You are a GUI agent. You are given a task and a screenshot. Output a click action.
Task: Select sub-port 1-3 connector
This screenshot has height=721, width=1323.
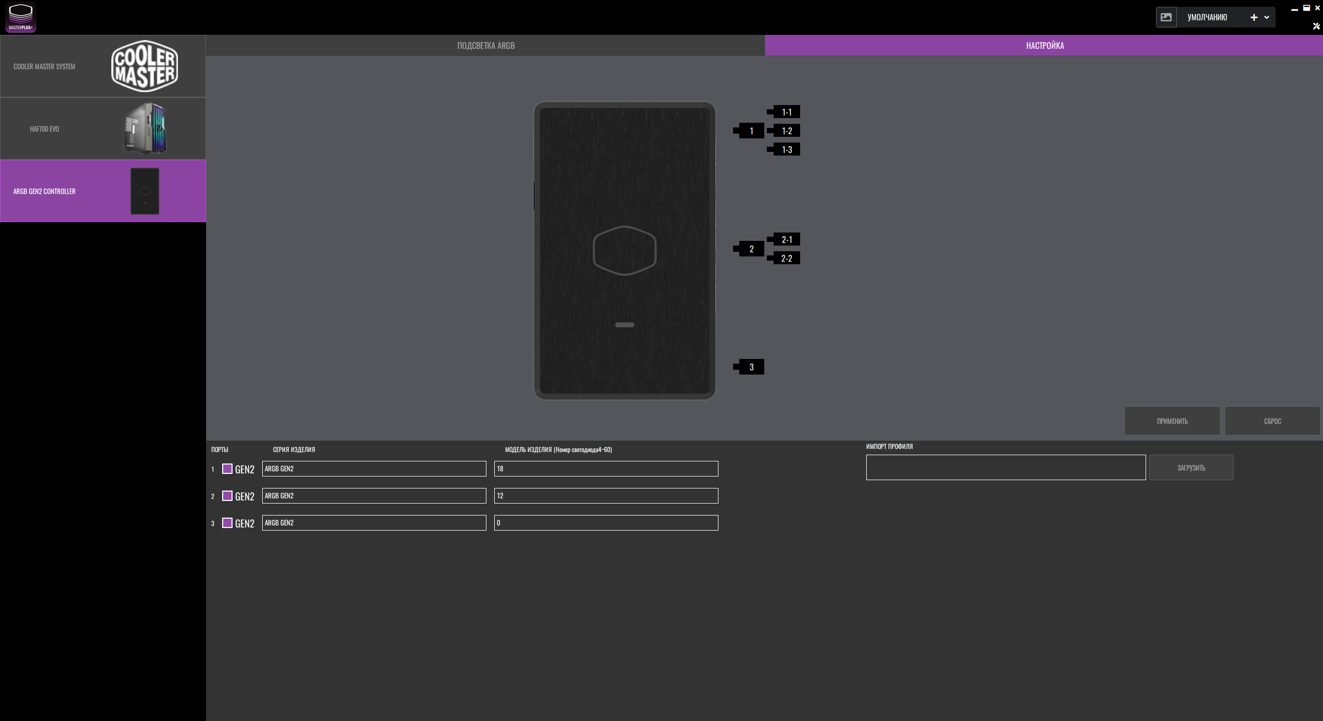(x=784, y=149)
